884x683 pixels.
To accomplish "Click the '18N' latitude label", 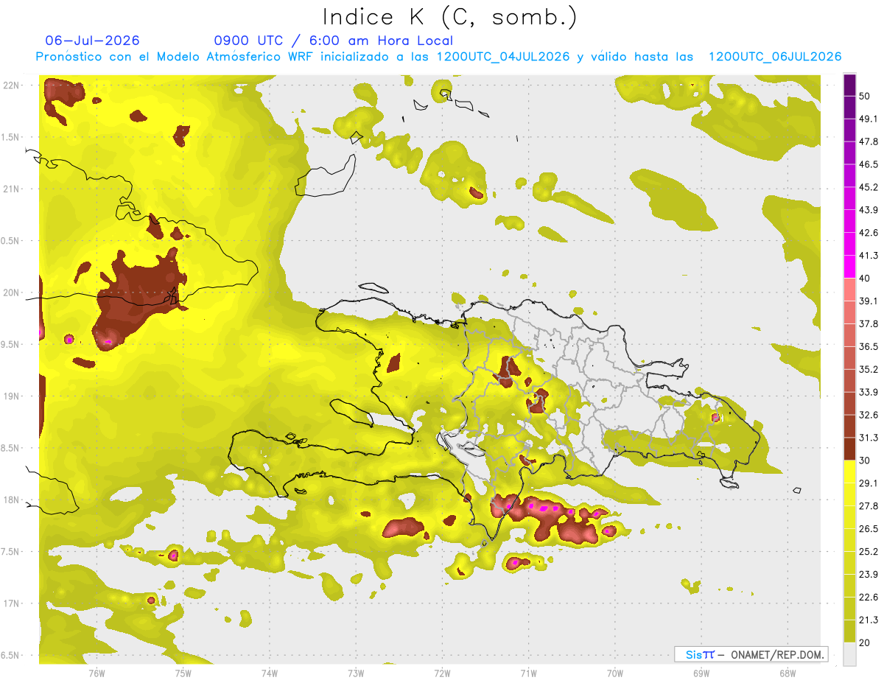I will click(12, 500).
